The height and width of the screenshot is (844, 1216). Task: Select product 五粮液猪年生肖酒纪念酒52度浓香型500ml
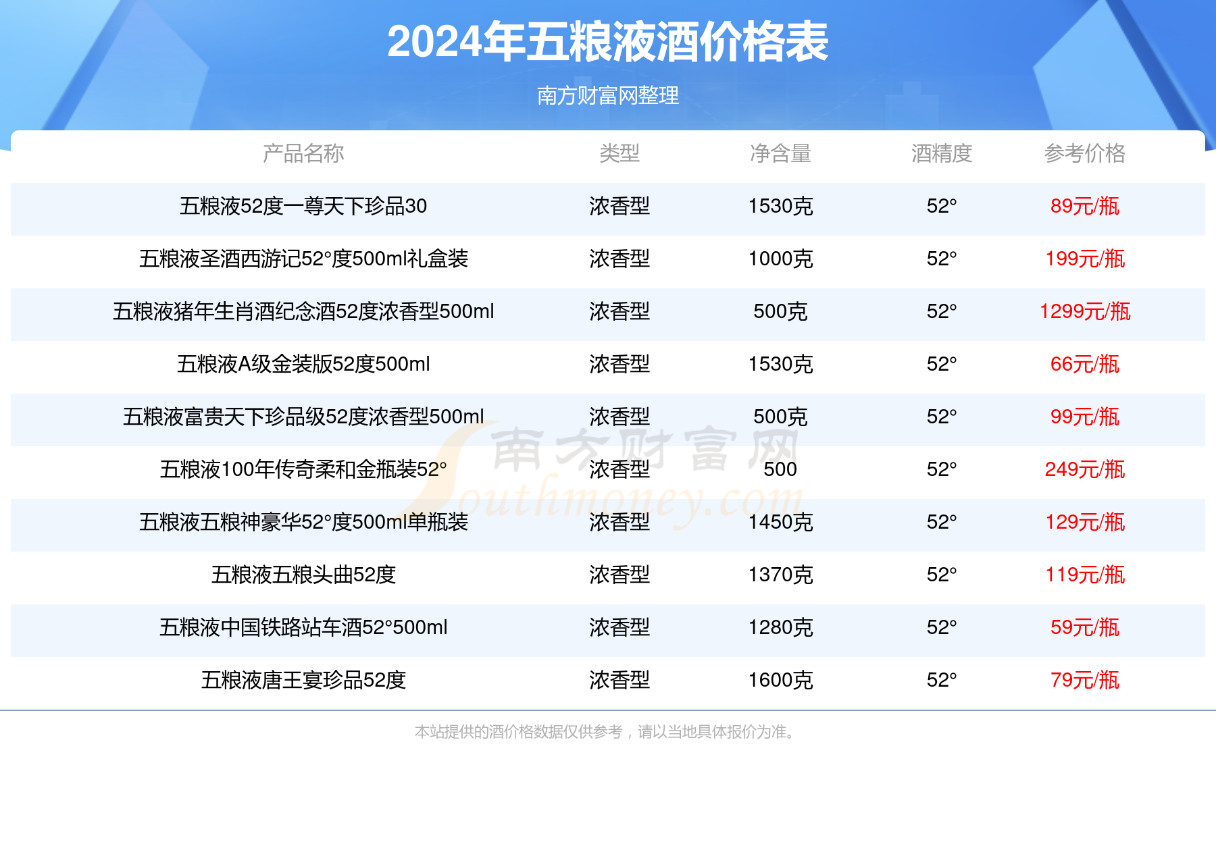(x=303, y=311)
